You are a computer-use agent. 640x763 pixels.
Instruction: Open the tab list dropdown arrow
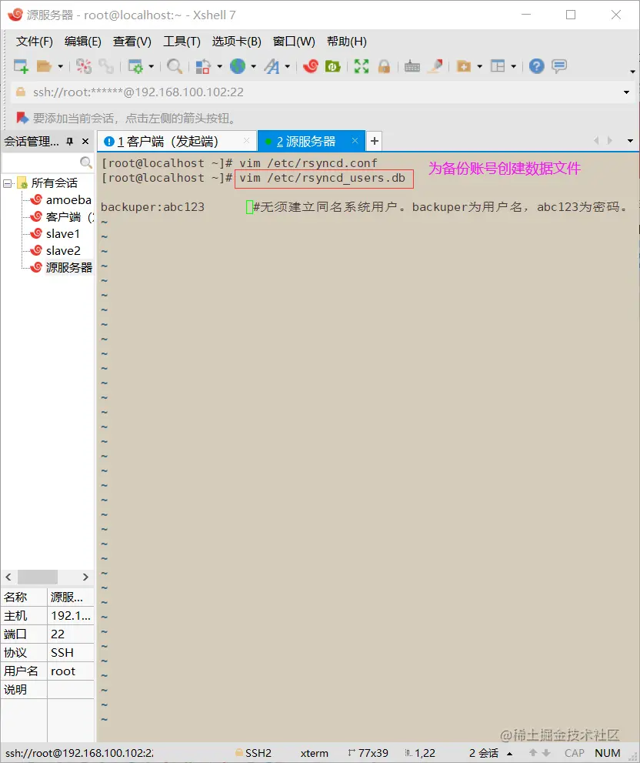pyautogui.click(x=630, y=141)
